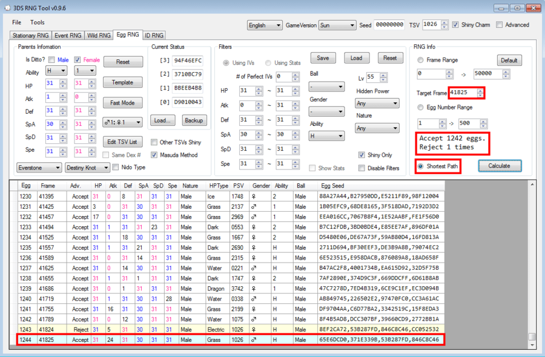
Task: Select the Egg Number Range radio button
Action: (420, 107)
